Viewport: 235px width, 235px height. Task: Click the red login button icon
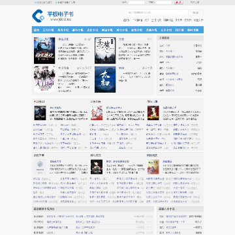(x=179, y=3)
